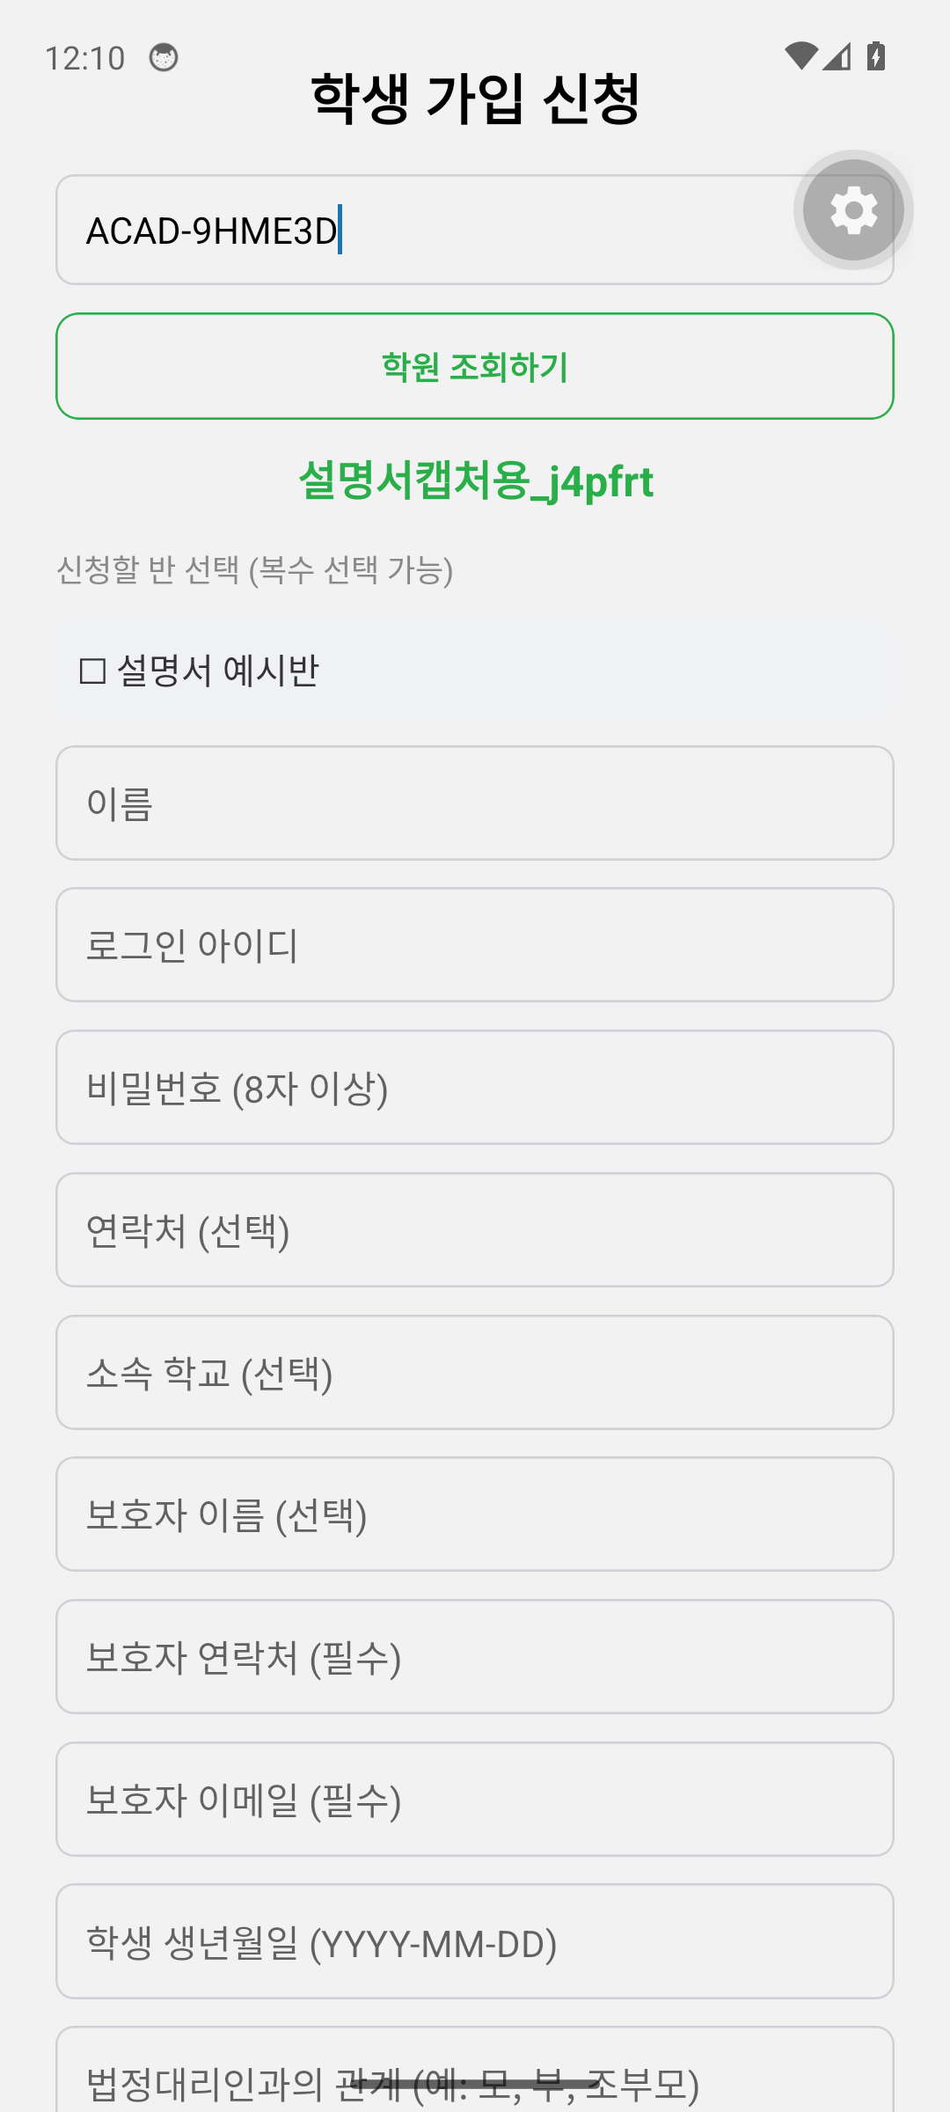Focus the 학생 생년월일 date field
This screenshot has width=950, height=2112.
coord(475,1942)
